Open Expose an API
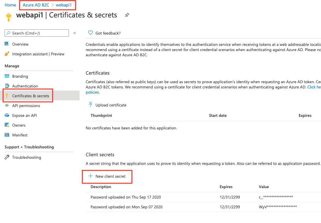Viewport: 321px width, 223px height. [x=24, y=115]
